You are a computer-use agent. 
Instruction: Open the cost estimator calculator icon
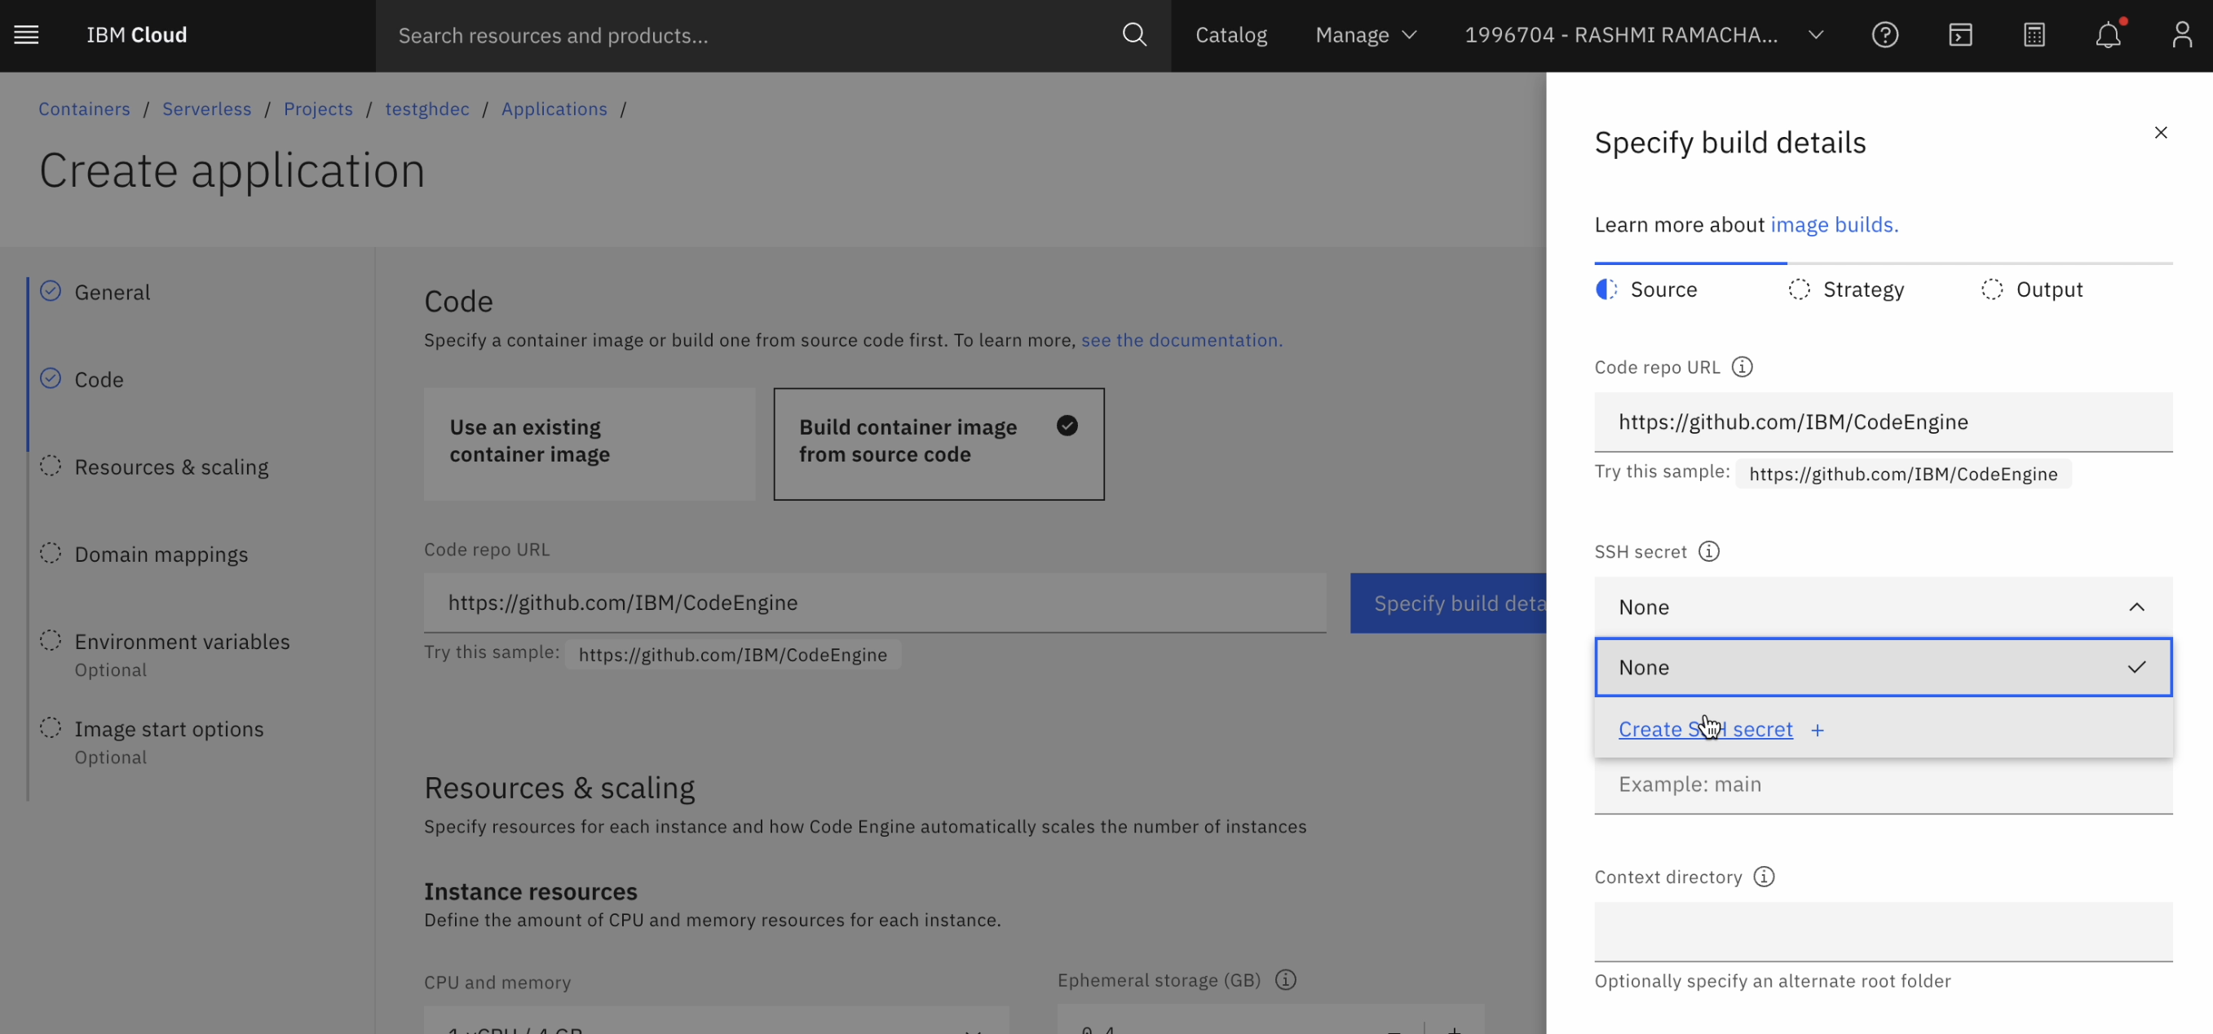[x=2034, y=35]
